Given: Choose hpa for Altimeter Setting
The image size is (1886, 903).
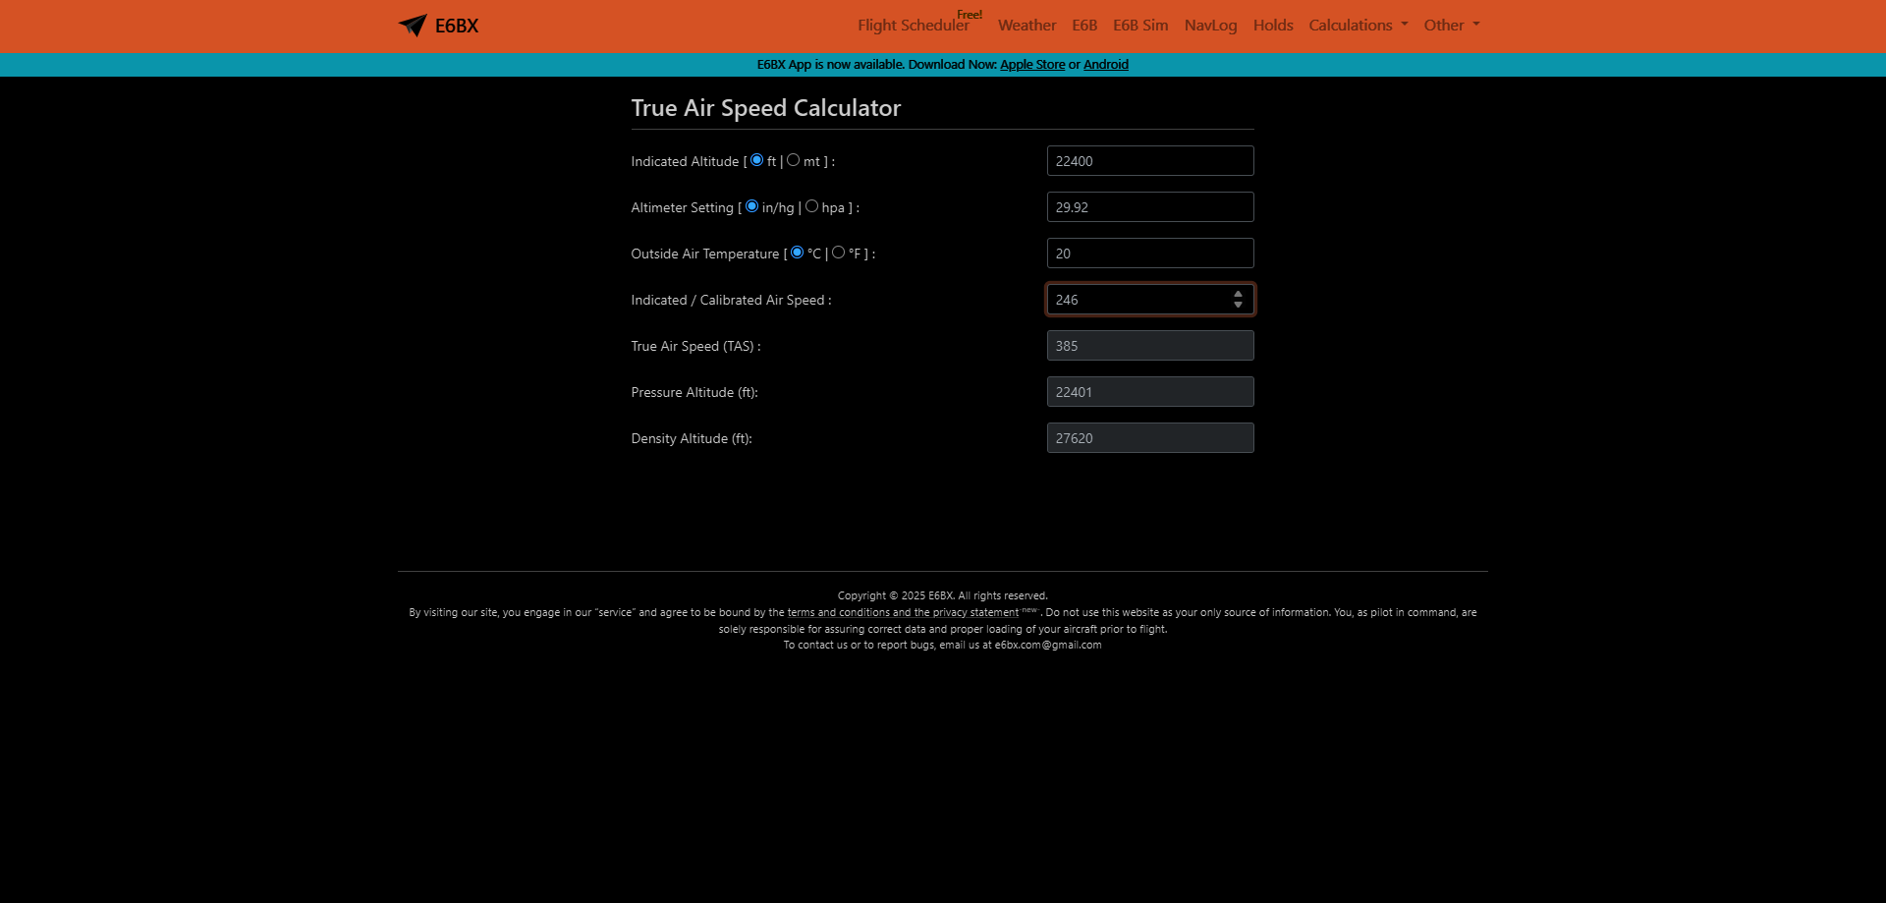Looking at the screenshot, I should pos(811,206).
